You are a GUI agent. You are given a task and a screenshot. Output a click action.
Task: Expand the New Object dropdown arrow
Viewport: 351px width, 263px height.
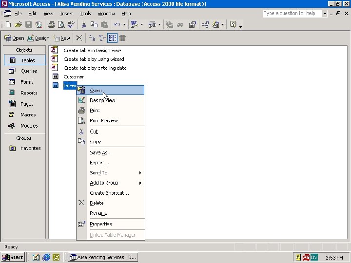pyautogui.click(x=222, y=25)
